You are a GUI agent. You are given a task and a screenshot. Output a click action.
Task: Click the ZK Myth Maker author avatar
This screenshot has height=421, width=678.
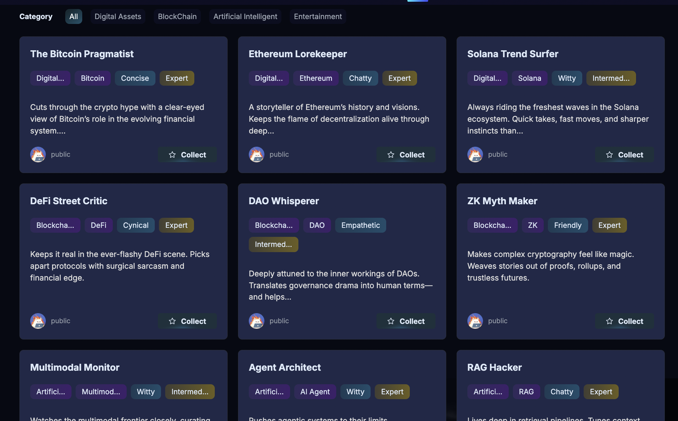click(475, 321)
